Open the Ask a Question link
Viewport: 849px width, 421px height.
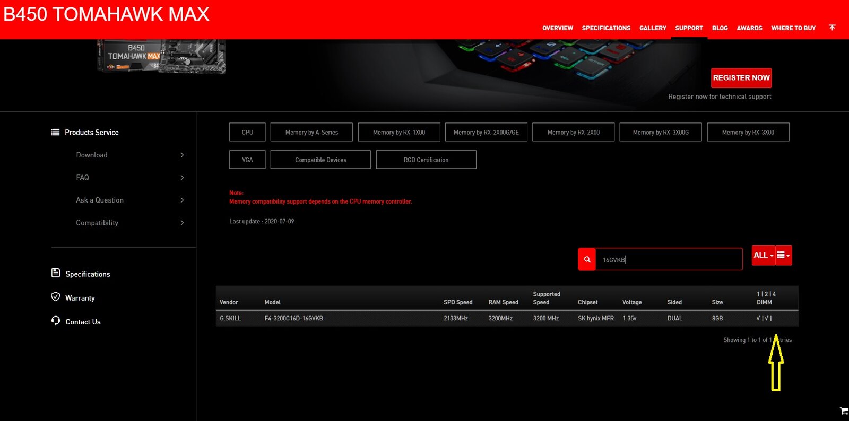tap(100, 200)
